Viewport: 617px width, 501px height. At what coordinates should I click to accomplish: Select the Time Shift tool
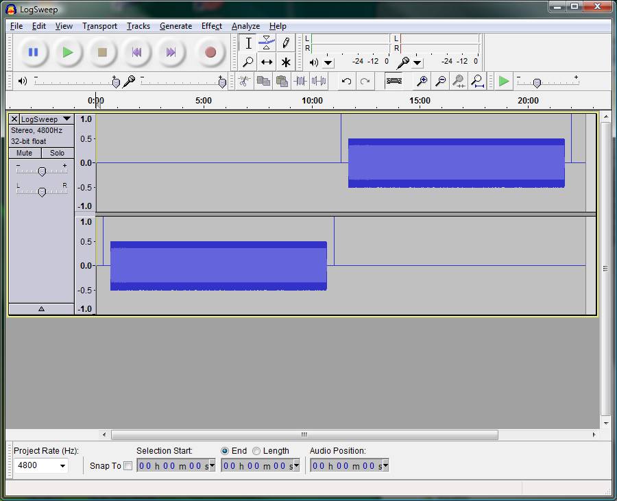tap(267, 62)
